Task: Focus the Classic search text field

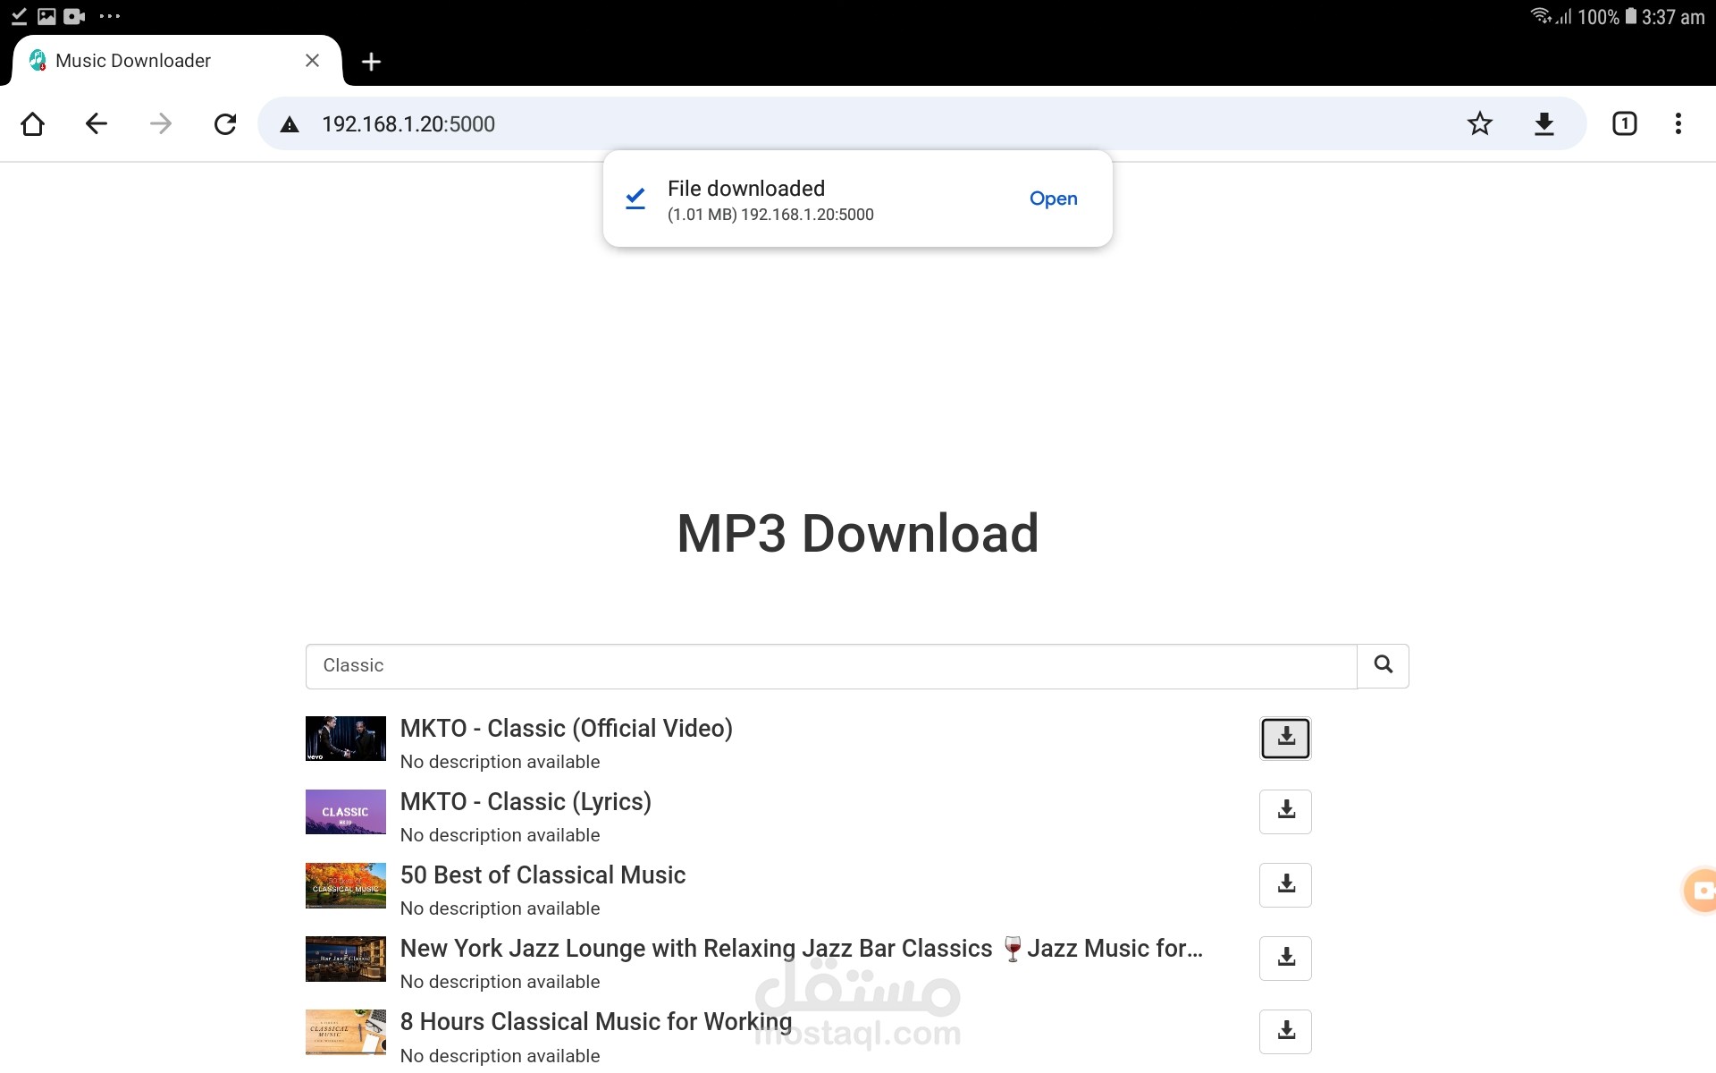Action: (x=831, y=666)
